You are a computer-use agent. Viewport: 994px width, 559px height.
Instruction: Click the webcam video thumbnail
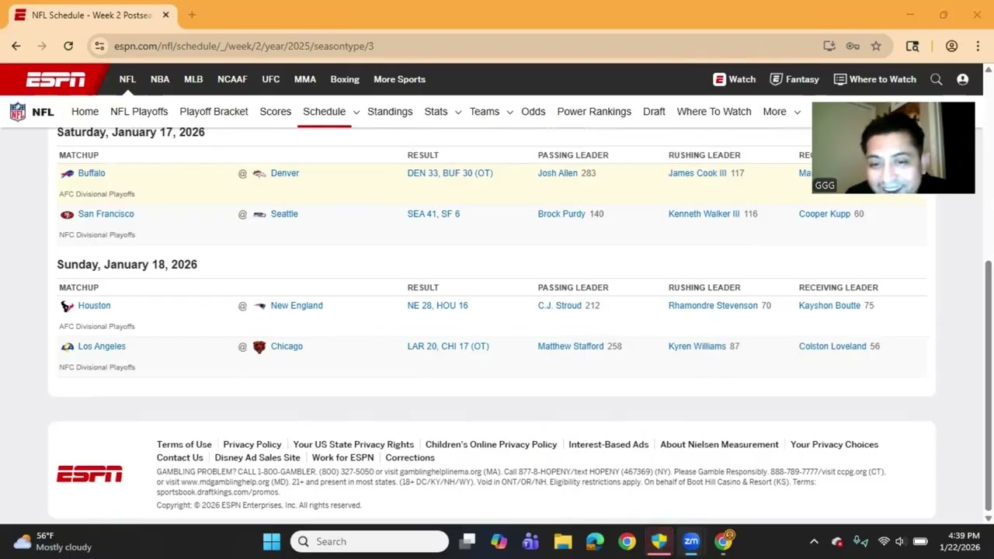(893, 148)
